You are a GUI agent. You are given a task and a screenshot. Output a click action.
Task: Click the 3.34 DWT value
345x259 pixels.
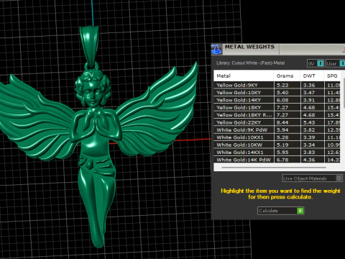point(309,145)
